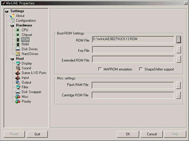Toggle ShapeShifter support checkbox
The image size is (189, 141).
coord(141,69)
